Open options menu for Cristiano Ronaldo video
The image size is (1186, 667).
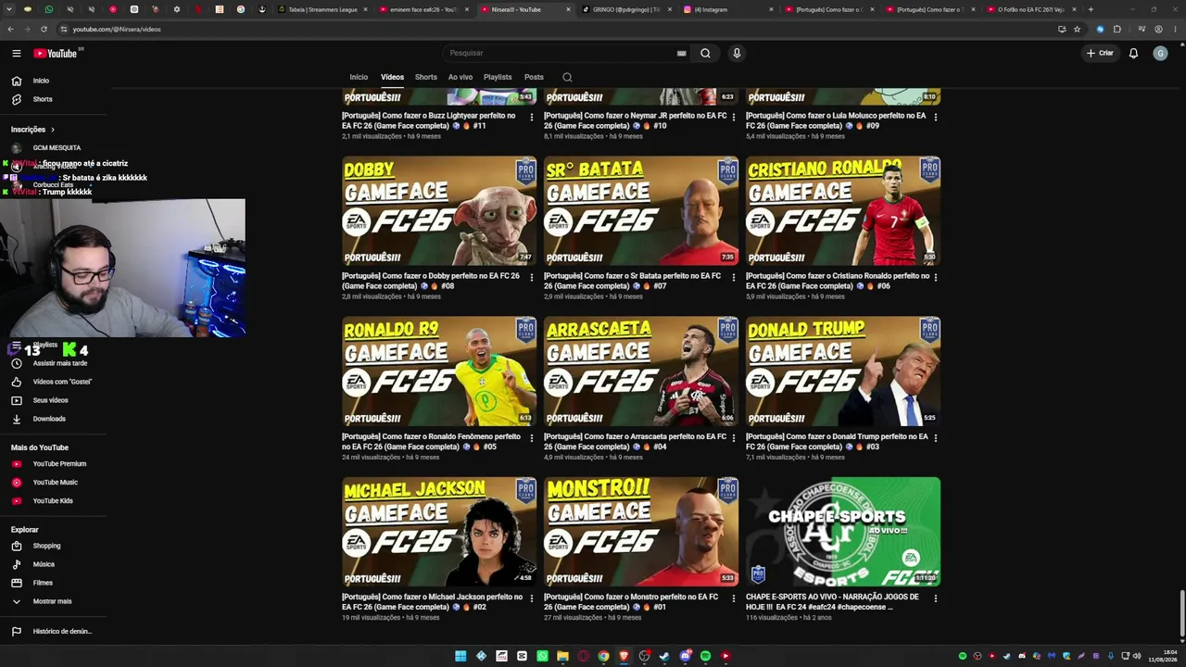coord(936,278)
